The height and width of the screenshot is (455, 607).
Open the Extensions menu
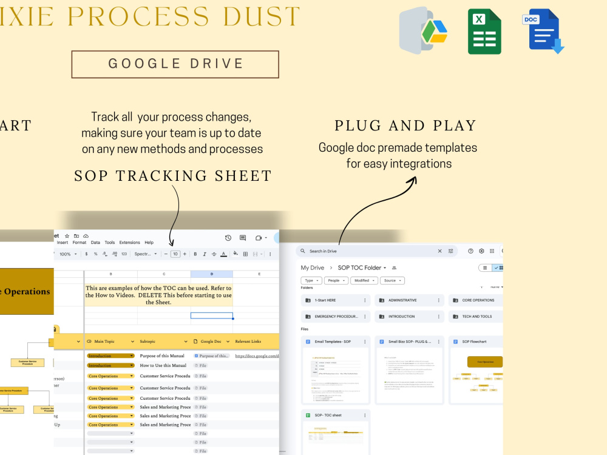coord(130,243)
